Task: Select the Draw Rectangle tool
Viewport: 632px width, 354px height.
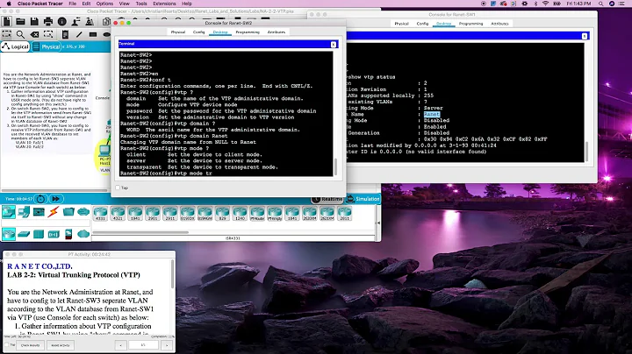Action: tap(93, 34)
